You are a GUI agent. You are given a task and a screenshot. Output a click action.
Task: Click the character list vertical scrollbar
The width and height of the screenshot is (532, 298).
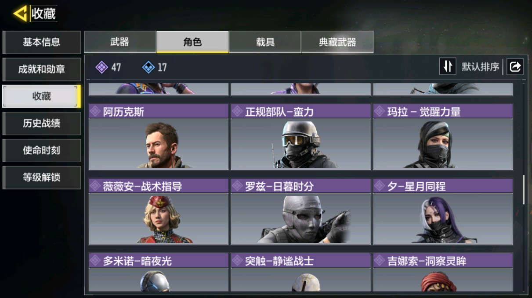(523, 189)
